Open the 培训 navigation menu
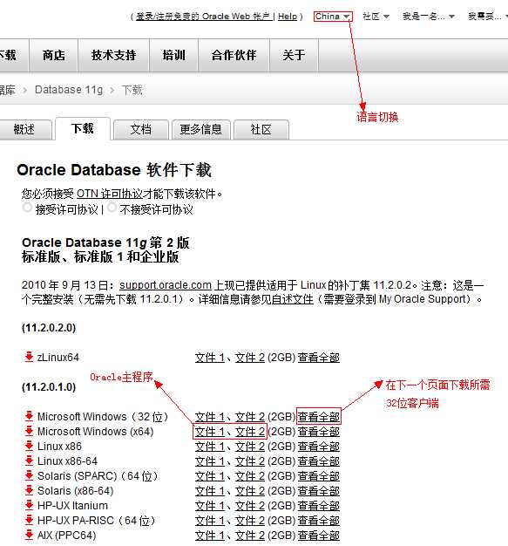Screen dimensions: 508x546 point(173,55)
